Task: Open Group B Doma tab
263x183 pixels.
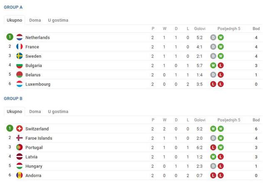Action: (x=35, y=112)
